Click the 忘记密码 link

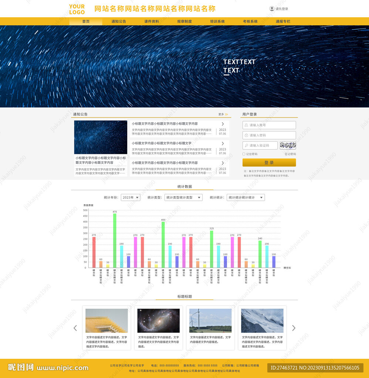coord(290,154)
